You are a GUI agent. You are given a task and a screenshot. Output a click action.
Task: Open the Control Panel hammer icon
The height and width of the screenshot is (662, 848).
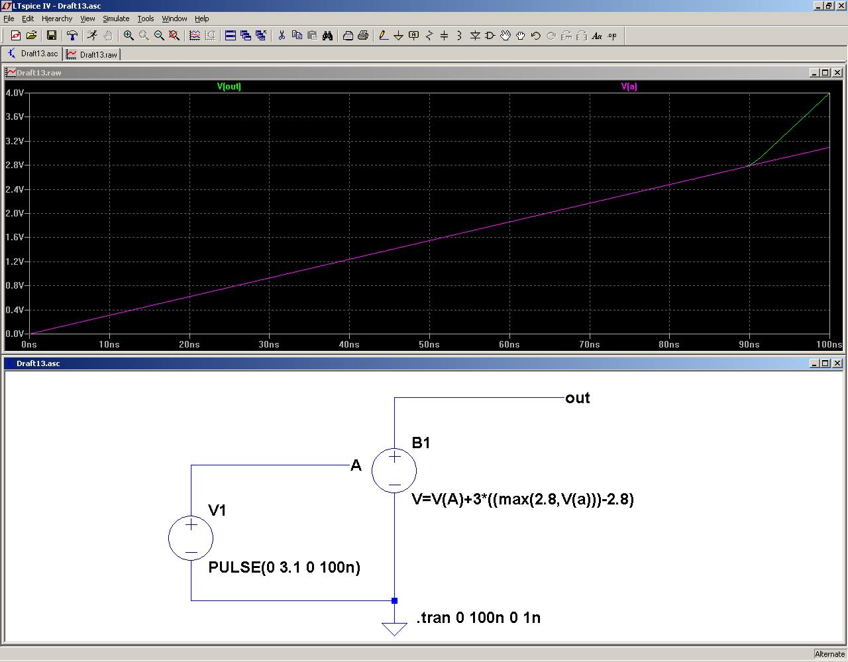72,36
